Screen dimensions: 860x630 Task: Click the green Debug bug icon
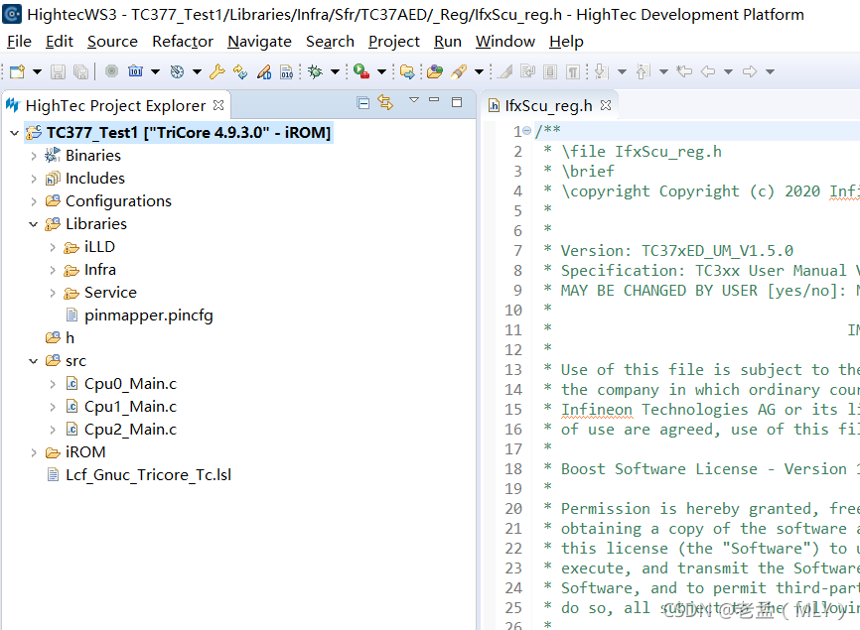click(316, 71)
